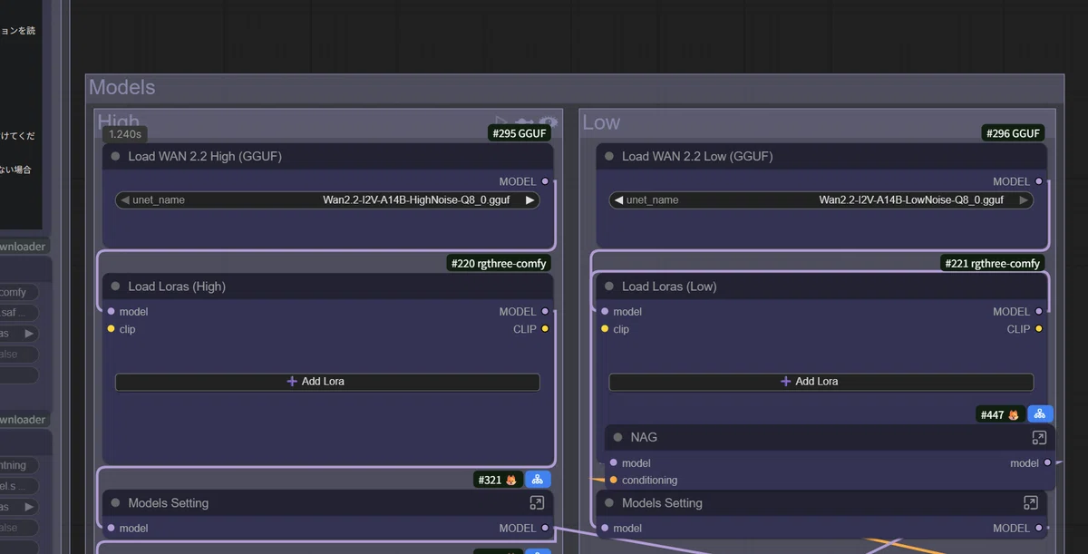1088x554 pixels.
Task: Click the #220 rgthree-comfy badge
Action: tap(500, 264)
